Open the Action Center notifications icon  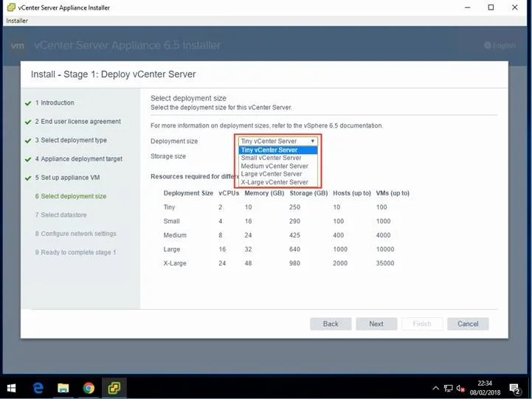[x=515, y=389]
